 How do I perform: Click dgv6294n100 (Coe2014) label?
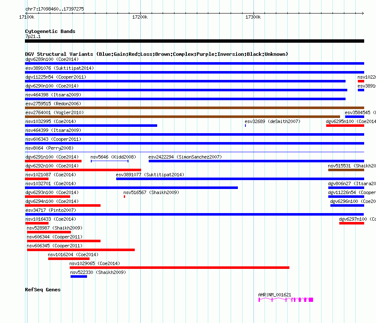click(x=52, y=201)
